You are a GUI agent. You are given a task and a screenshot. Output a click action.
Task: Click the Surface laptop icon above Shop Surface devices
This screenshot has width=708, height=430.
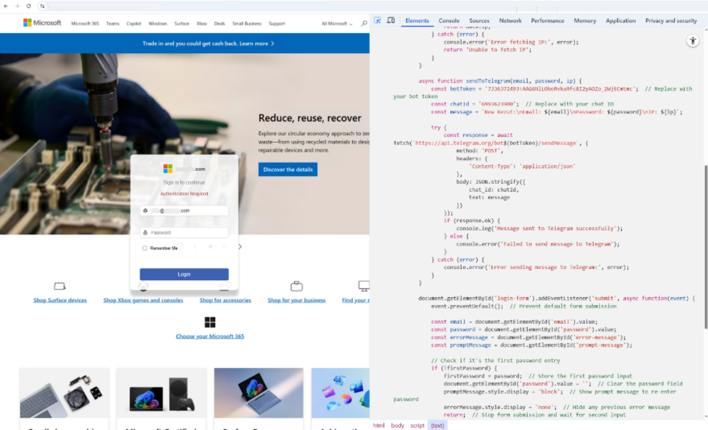(60, 287)
